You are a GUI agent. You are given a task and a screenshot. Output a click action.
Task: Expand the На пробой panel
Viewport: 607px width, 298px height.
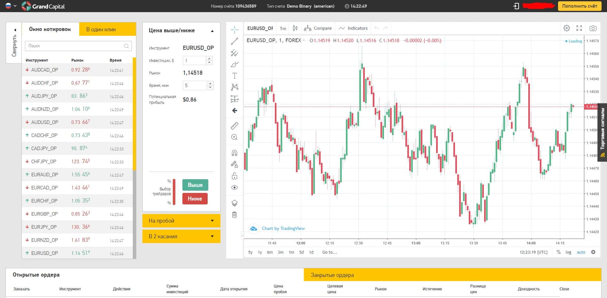coord(181,221)
